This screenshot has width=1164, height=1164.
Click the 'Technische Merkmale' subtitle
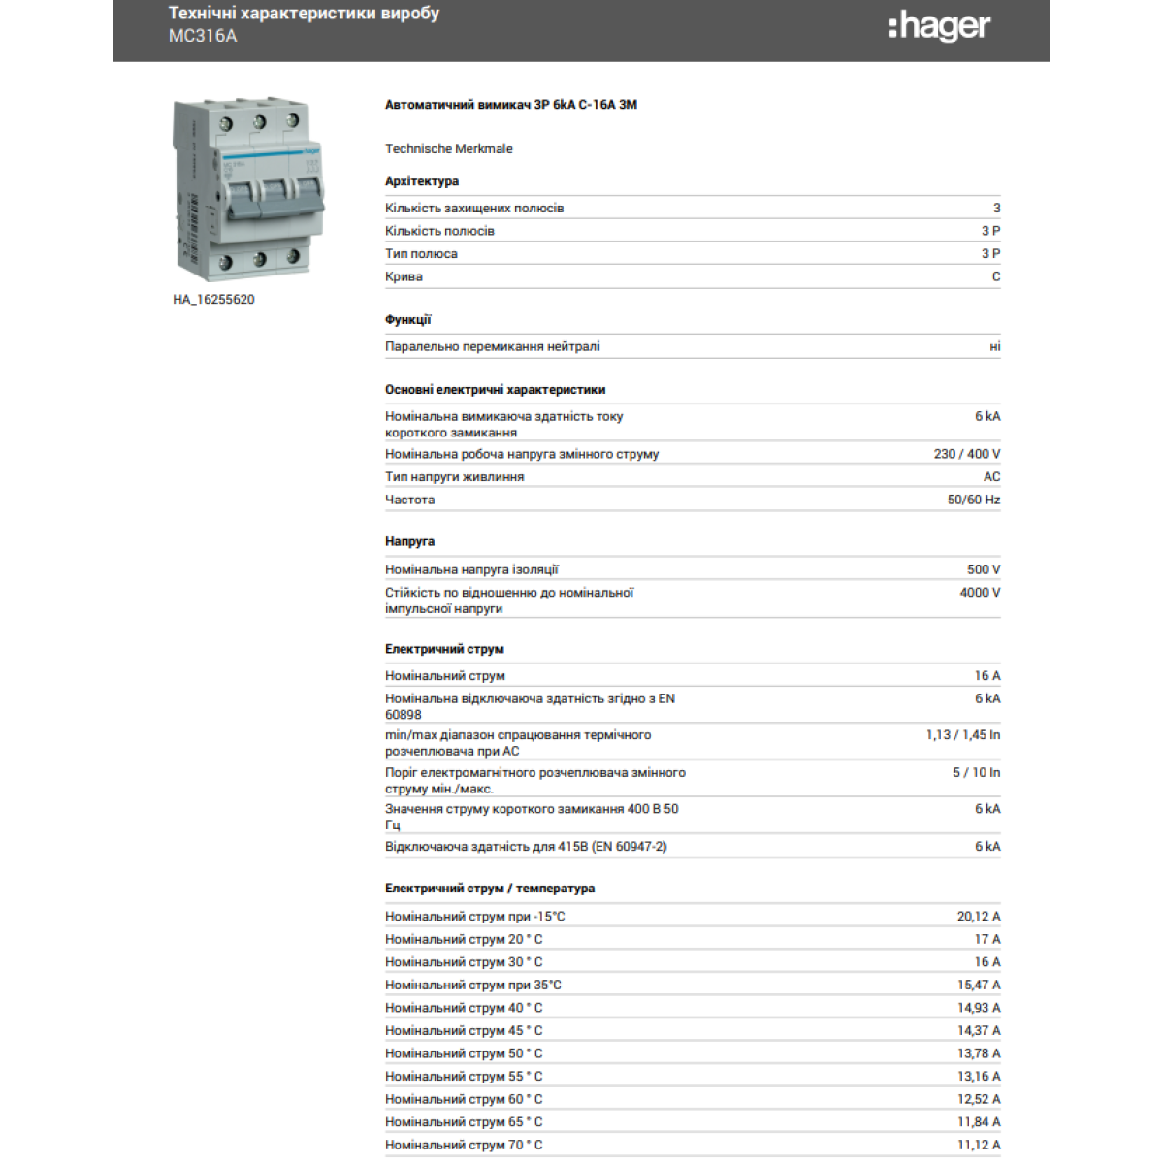(448, 148)
